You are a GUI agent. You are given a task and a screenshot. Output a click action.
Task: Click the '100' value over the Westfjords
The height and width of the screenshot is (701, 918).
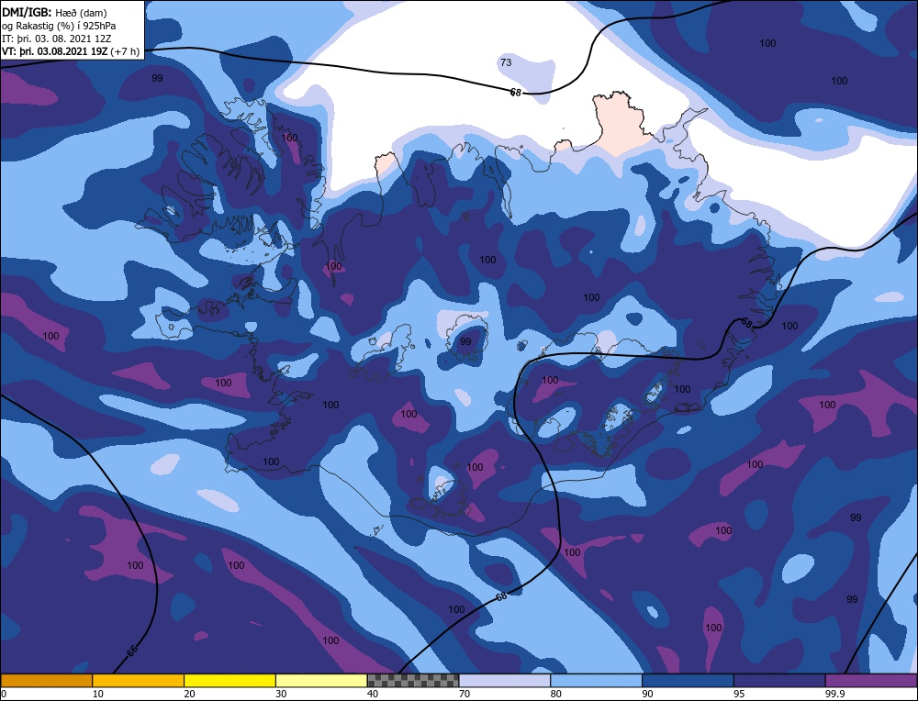pyautogui.click(x=290, y=139)
